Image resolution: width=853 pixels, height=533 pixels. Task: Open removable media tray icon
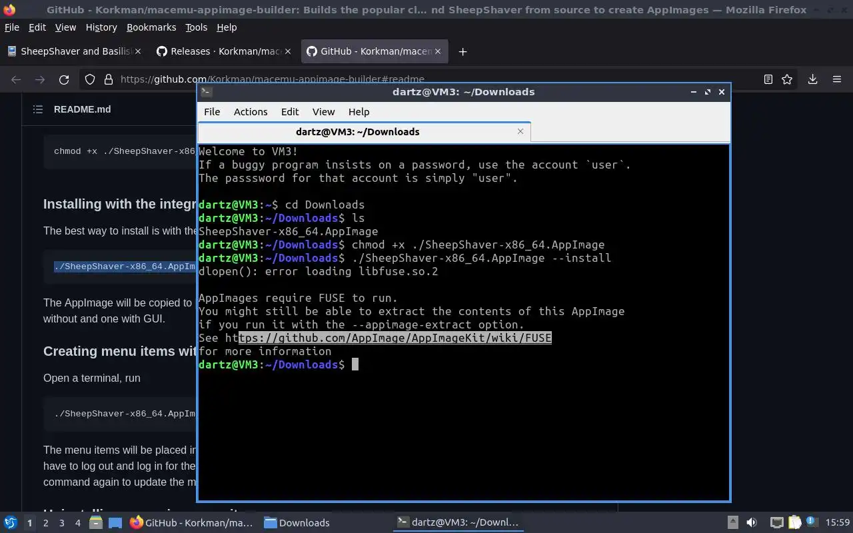(732, 523)
